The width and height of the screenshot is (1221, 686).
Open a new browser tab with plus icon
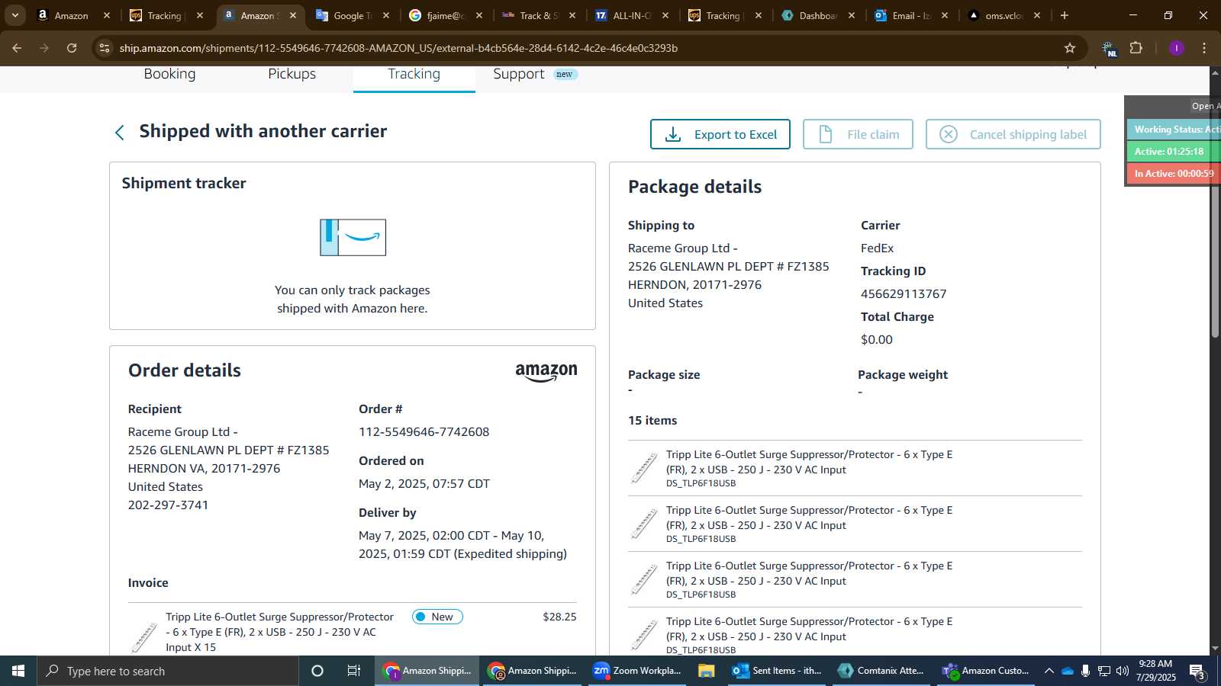coord(1065,15)
